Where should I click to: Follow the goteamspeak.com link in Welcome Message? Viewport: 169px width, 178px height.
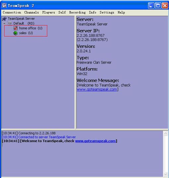click(97, 89)
